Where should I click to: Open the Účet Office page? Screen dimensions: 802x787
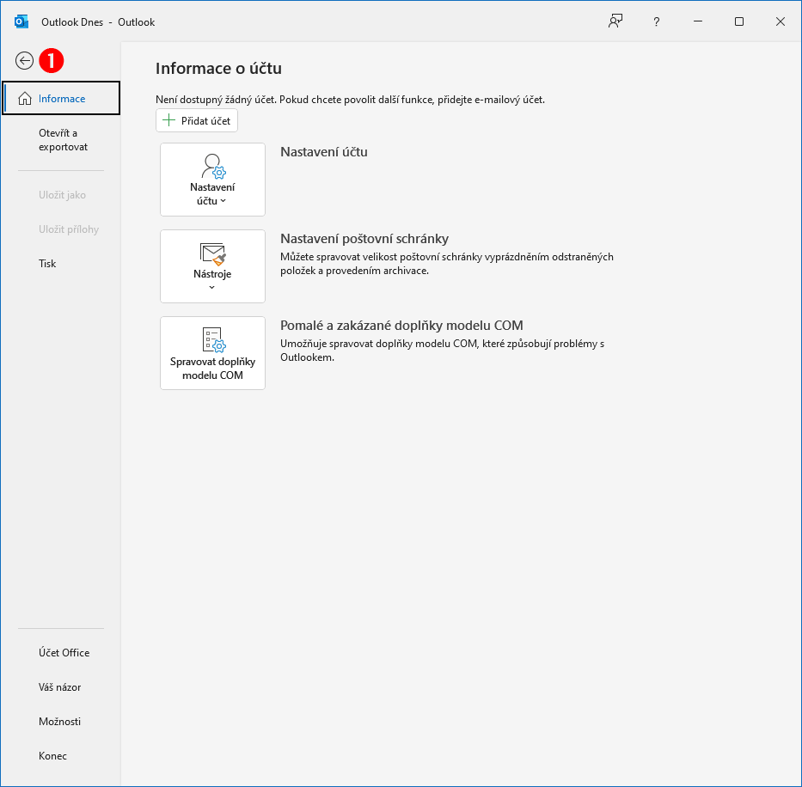[64, 652]
